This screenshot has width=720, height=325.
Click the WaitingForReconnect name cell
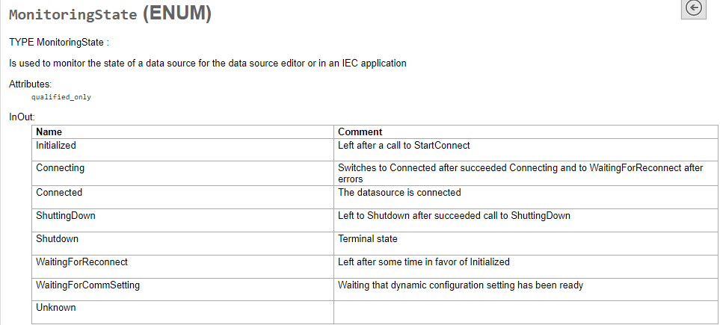point(82,262)
